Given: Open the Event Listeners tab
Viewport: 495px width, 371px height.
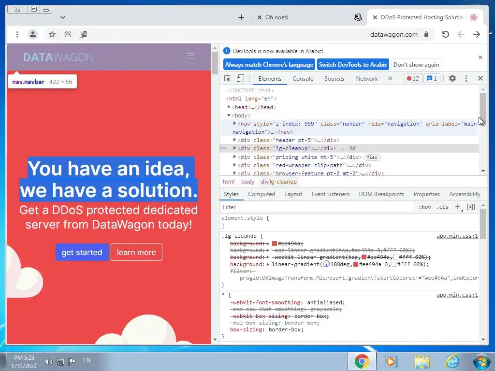Looking at the screenshot, I should click(330, 194).
